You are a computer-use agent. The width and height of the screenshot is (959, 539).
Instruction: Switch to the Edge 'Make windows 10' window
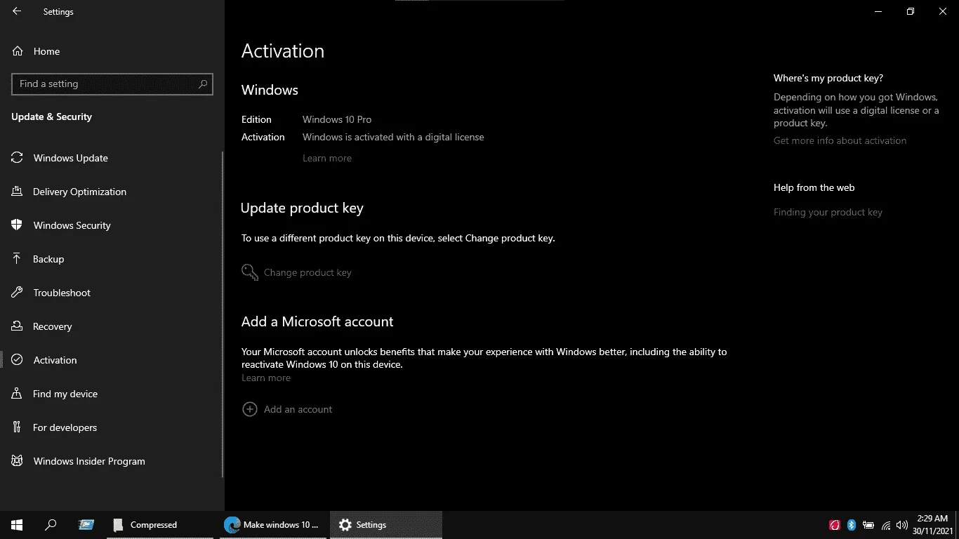point(272,524)
